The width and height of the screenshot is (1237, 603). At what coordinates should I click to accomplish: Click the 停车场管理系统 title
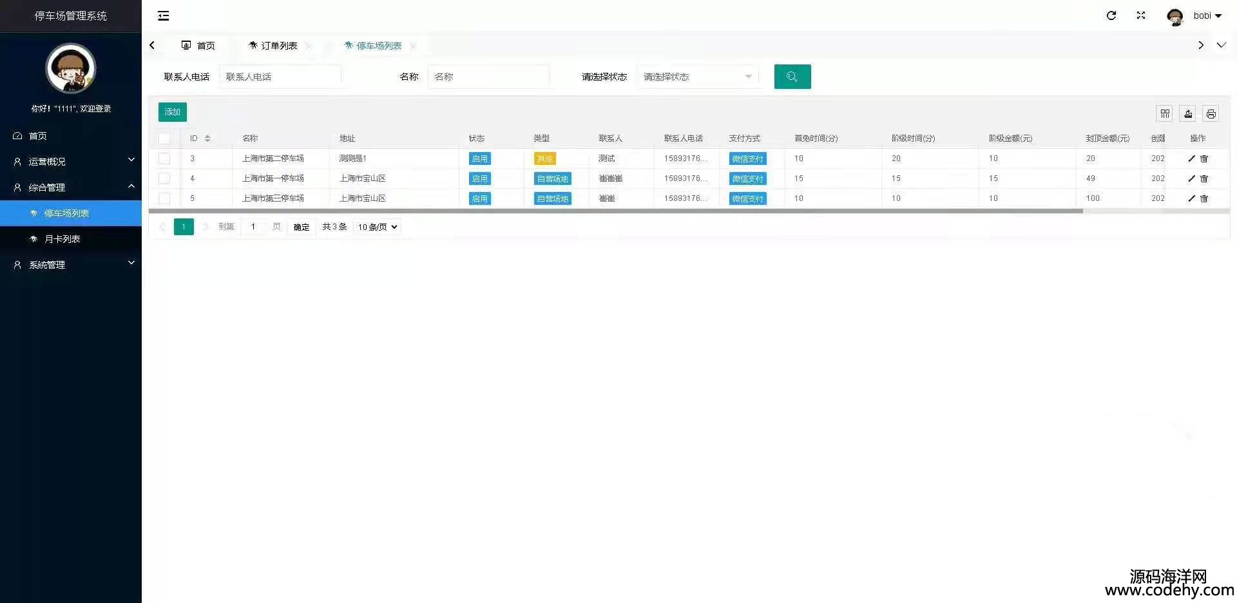[71, 16]
